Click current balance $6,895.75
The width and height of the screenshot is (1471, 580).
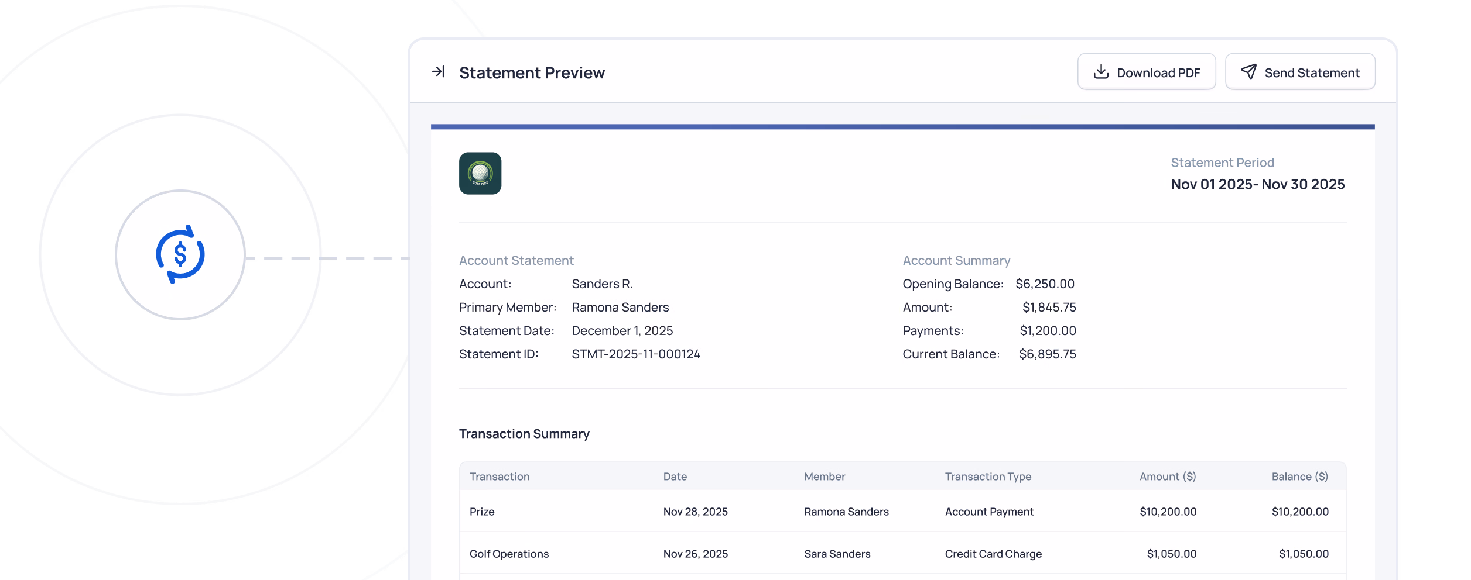[1047, 354]
